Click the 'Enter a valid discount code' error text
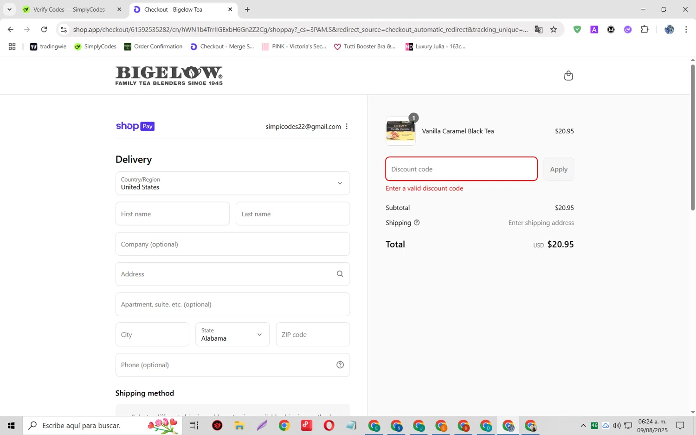Screen dimensions: 696x435 pyautogui.click(x=425, y=188)
